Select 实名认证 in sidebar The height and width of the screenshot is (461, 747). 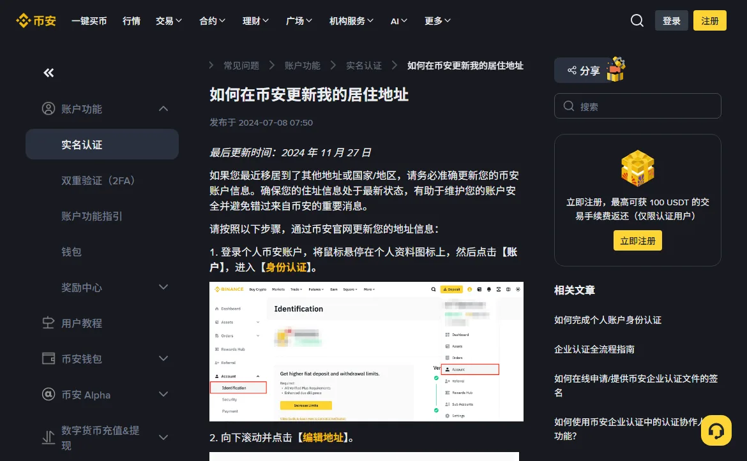102,144
